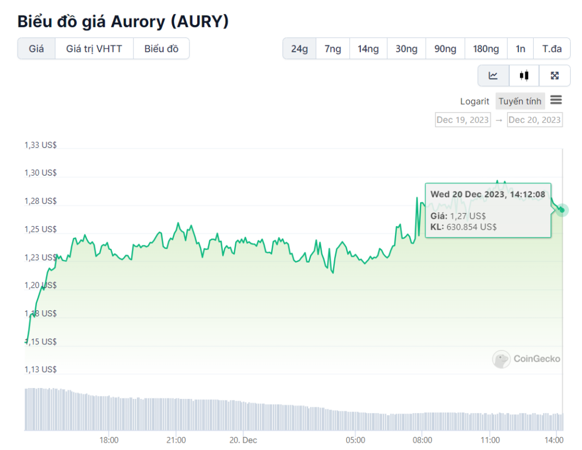This screenshot has width=582, height=450.
Task: Open the Biểu đồ tab
Action: click(x=161, y=49)
